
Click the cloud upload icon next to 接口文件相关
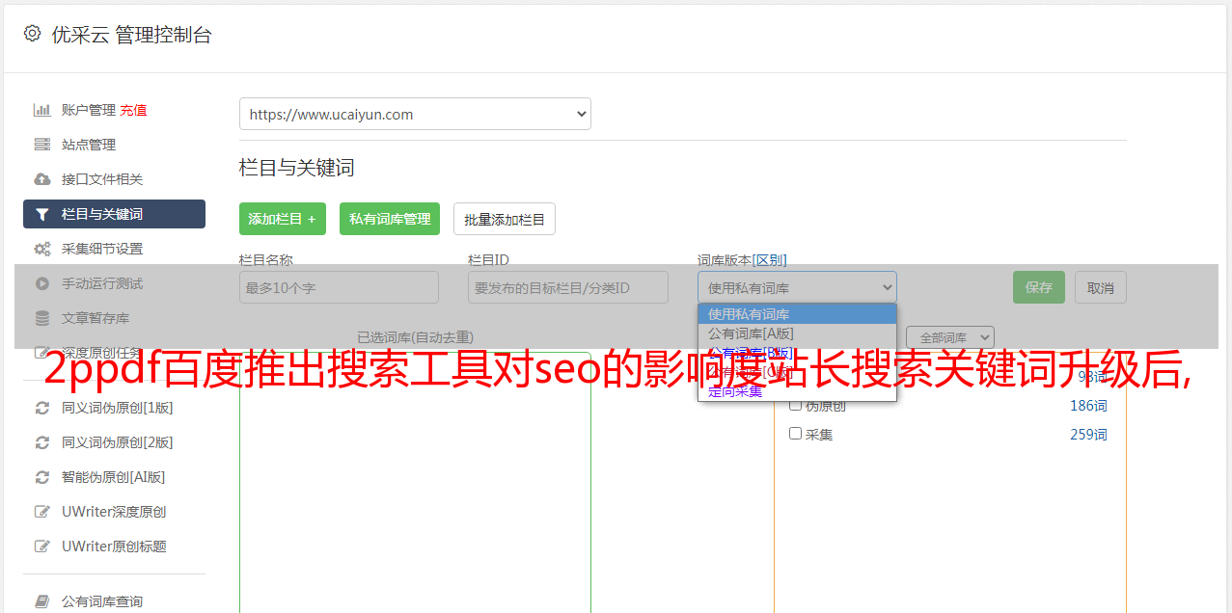tap(41, 179)
